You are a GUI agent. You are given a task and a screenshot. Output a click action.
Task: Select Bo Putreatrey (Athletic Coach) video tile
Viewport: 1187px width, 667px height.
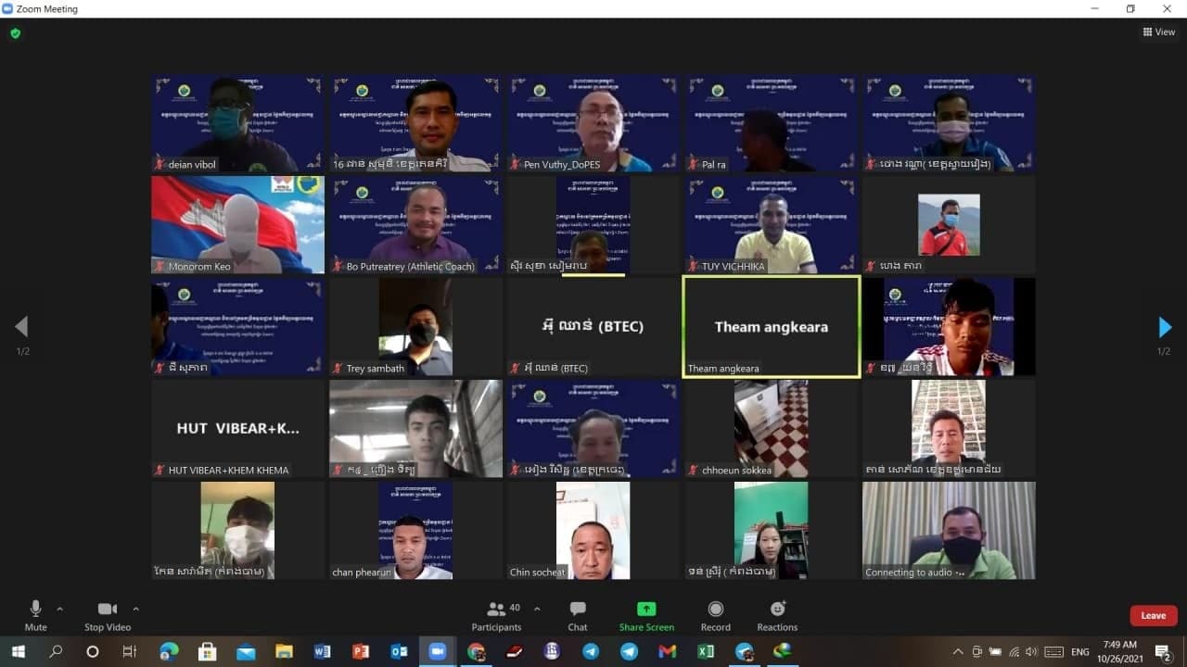416,224
